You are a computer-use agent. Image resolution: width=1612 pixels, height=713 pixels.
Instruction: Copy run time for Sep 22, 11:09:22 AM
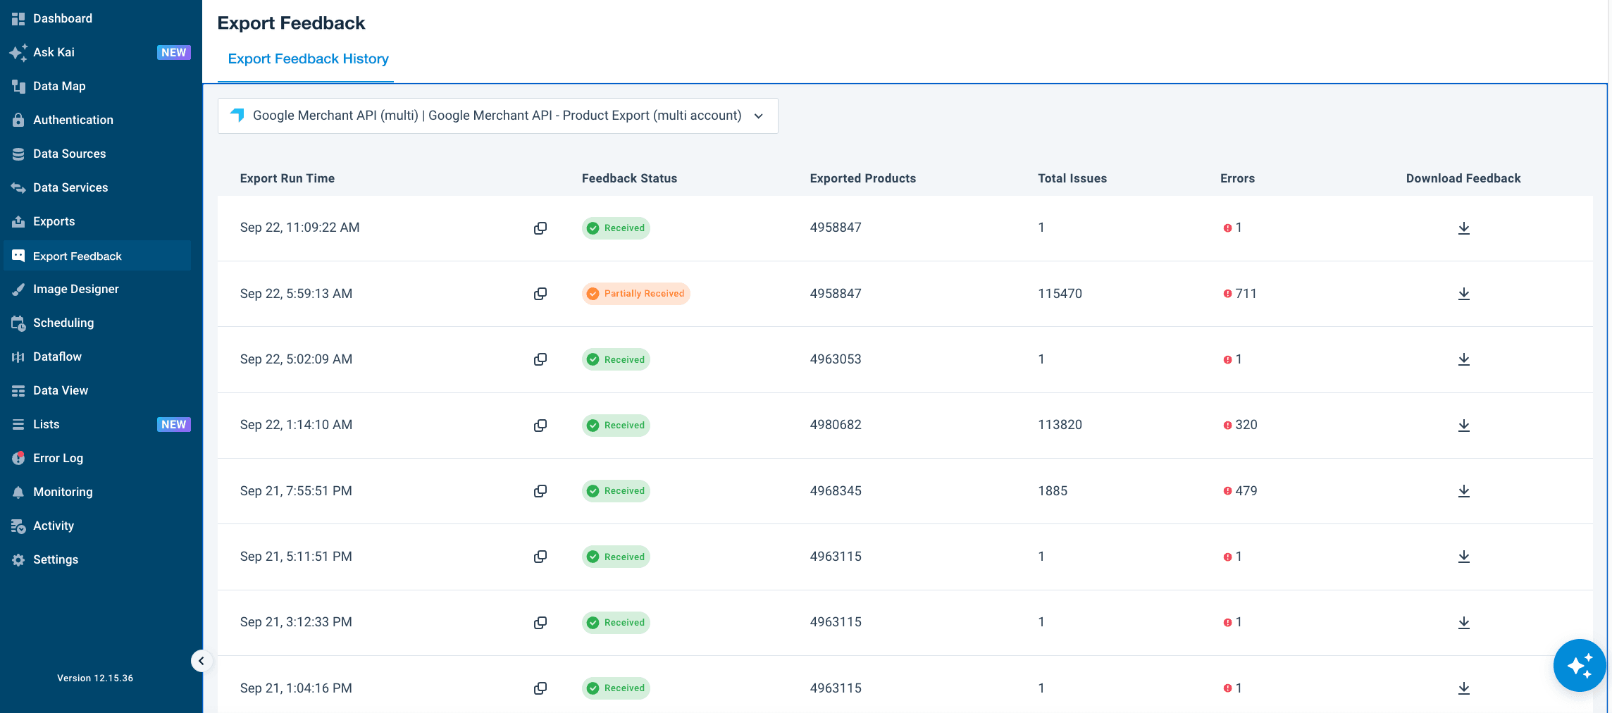540,228
